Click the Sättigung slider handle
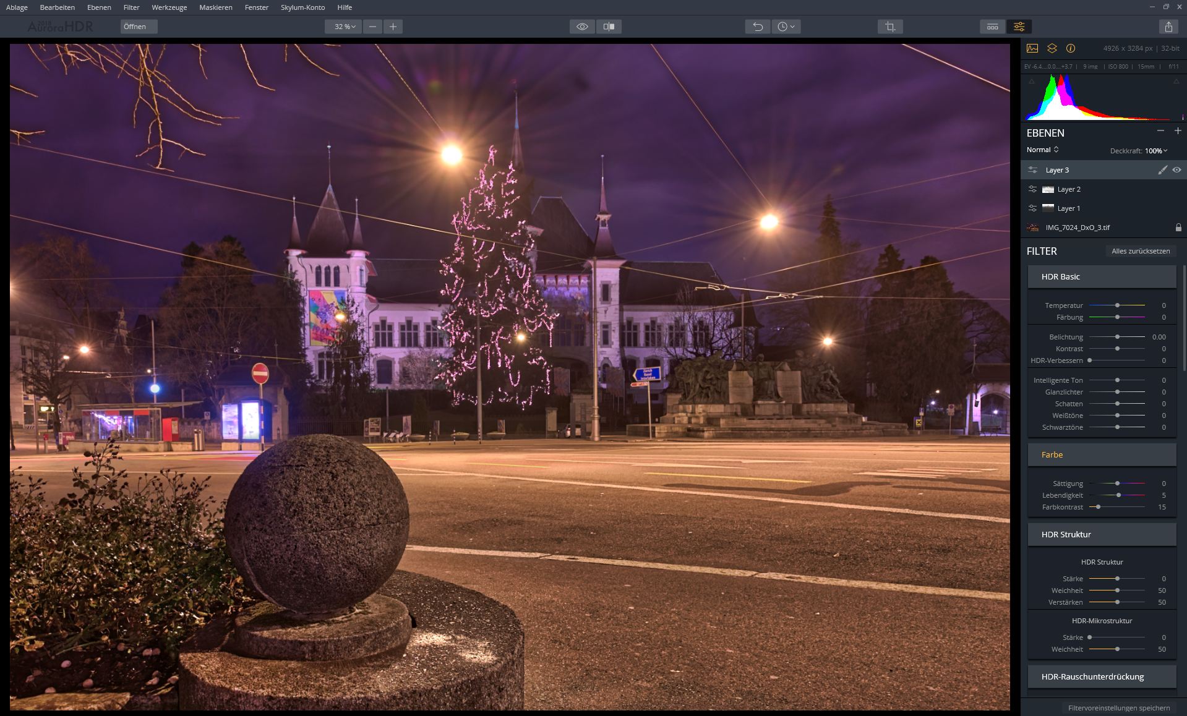1187x716 pixels. pyautogui.click(x=1117, y=484)
